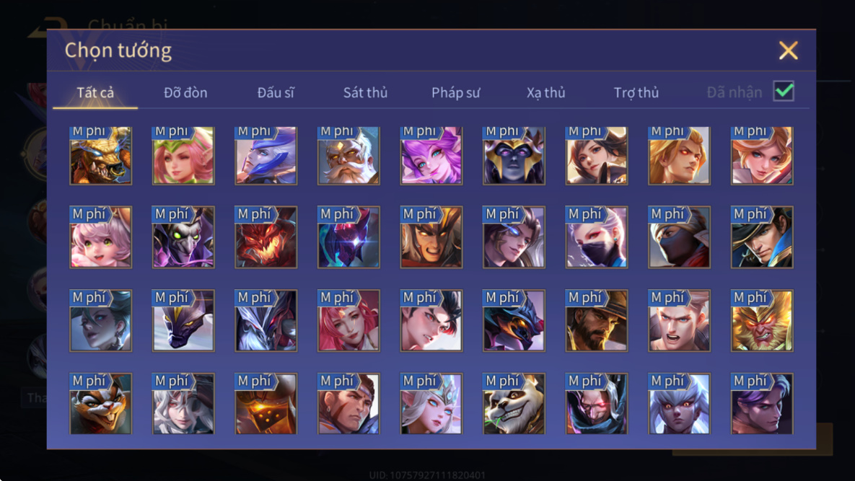Image resolution: width=855 pixels, height=481 pixels.
Task: Open the Sát thủ tab
Action: [365, 92]
